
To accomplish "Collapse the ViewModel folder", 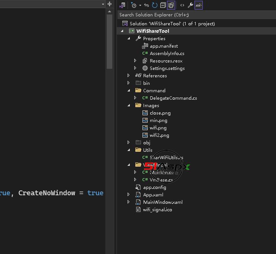I will (129, 165).
